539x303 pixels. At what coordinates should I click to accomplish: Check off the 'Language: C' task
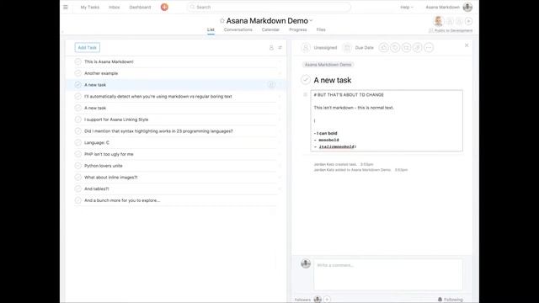(78, 142)
